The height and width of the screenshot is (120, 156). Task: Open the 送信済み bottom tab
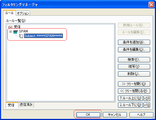click(x=26, y=105)
